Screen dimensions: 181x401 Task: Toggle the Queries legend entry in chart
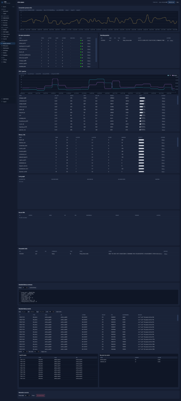[x=175, y=75]
